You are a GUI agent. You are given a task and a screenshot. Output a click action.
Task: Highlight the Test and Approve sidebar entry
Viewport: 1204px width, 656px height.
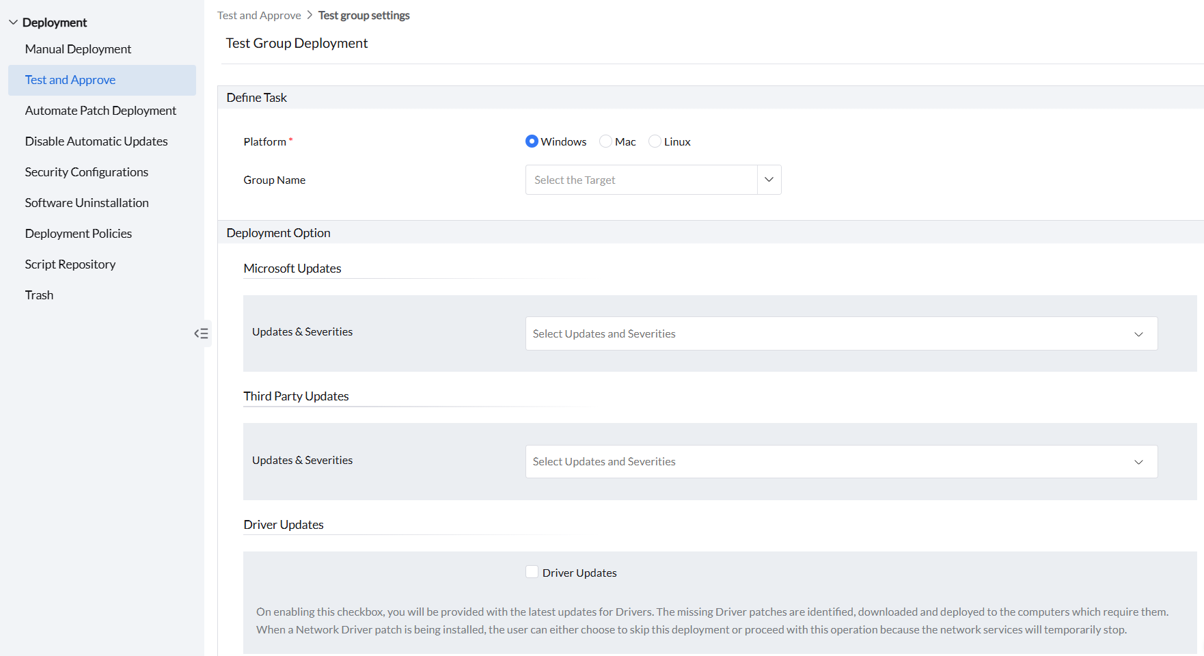70,79
